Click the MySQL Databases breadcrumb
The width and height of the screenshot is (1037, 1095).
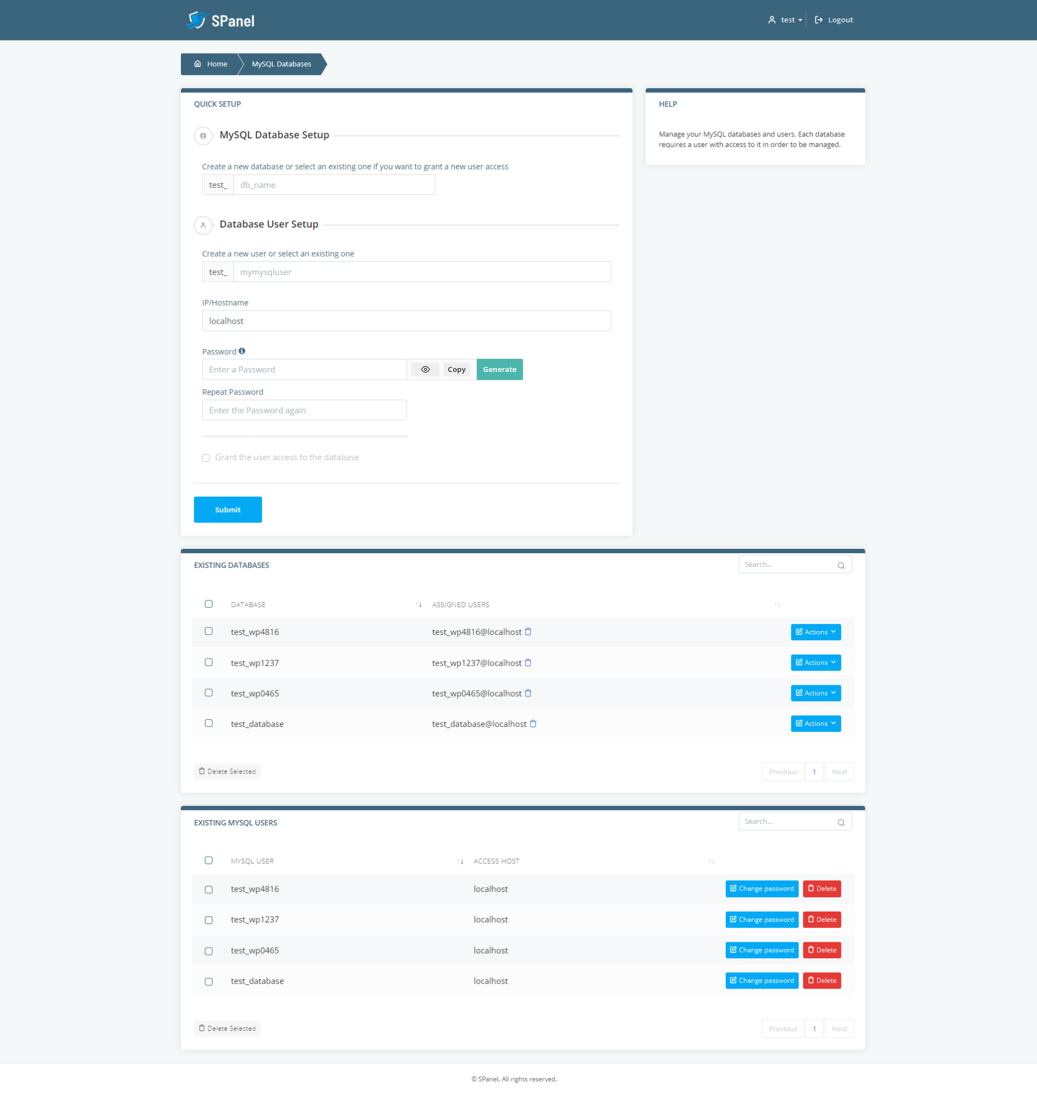pyautogui.click(x=281, y=64)
